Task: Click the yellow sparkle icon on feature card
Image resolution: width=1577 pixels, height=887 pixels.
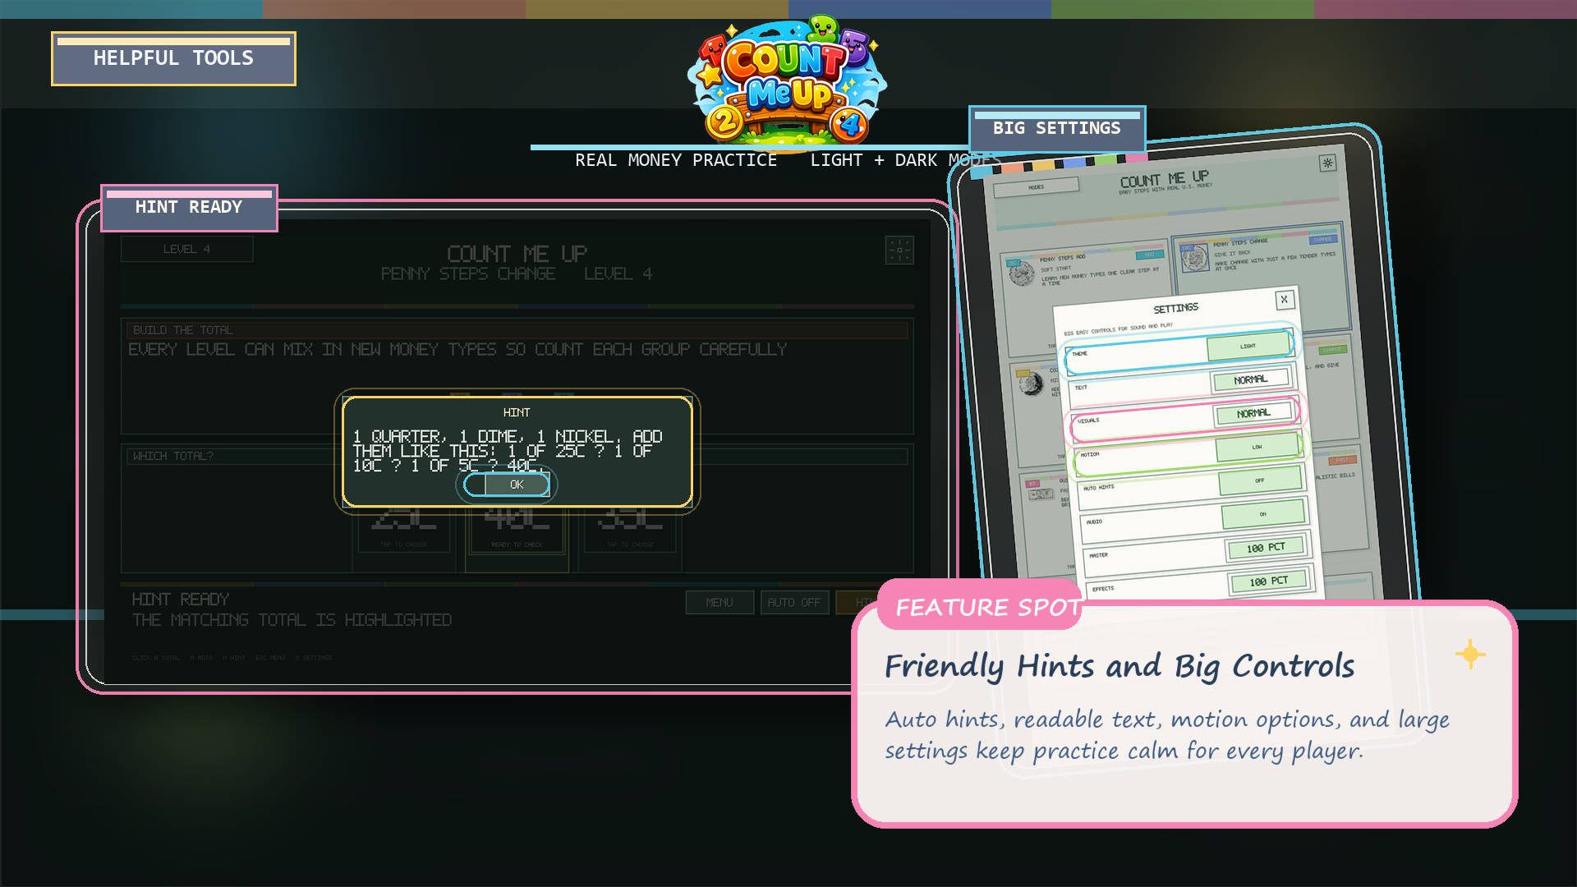Action: click(x=1469, y=655)
